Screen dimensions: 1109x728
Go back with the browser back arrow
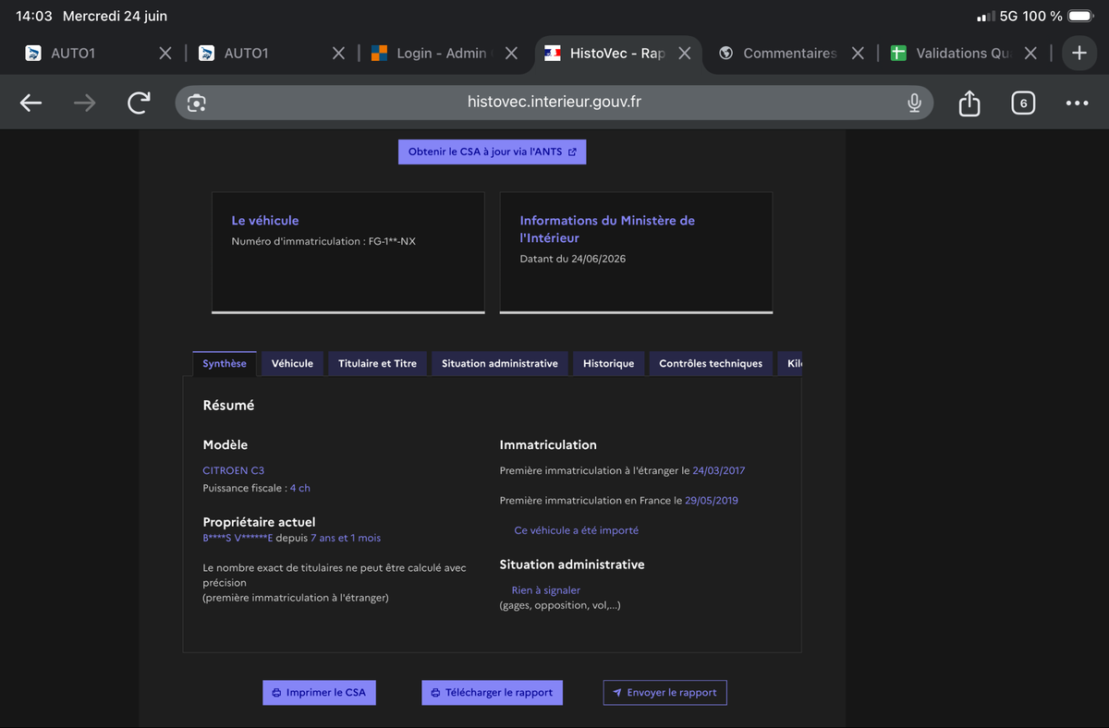click(x=31, y=103)
